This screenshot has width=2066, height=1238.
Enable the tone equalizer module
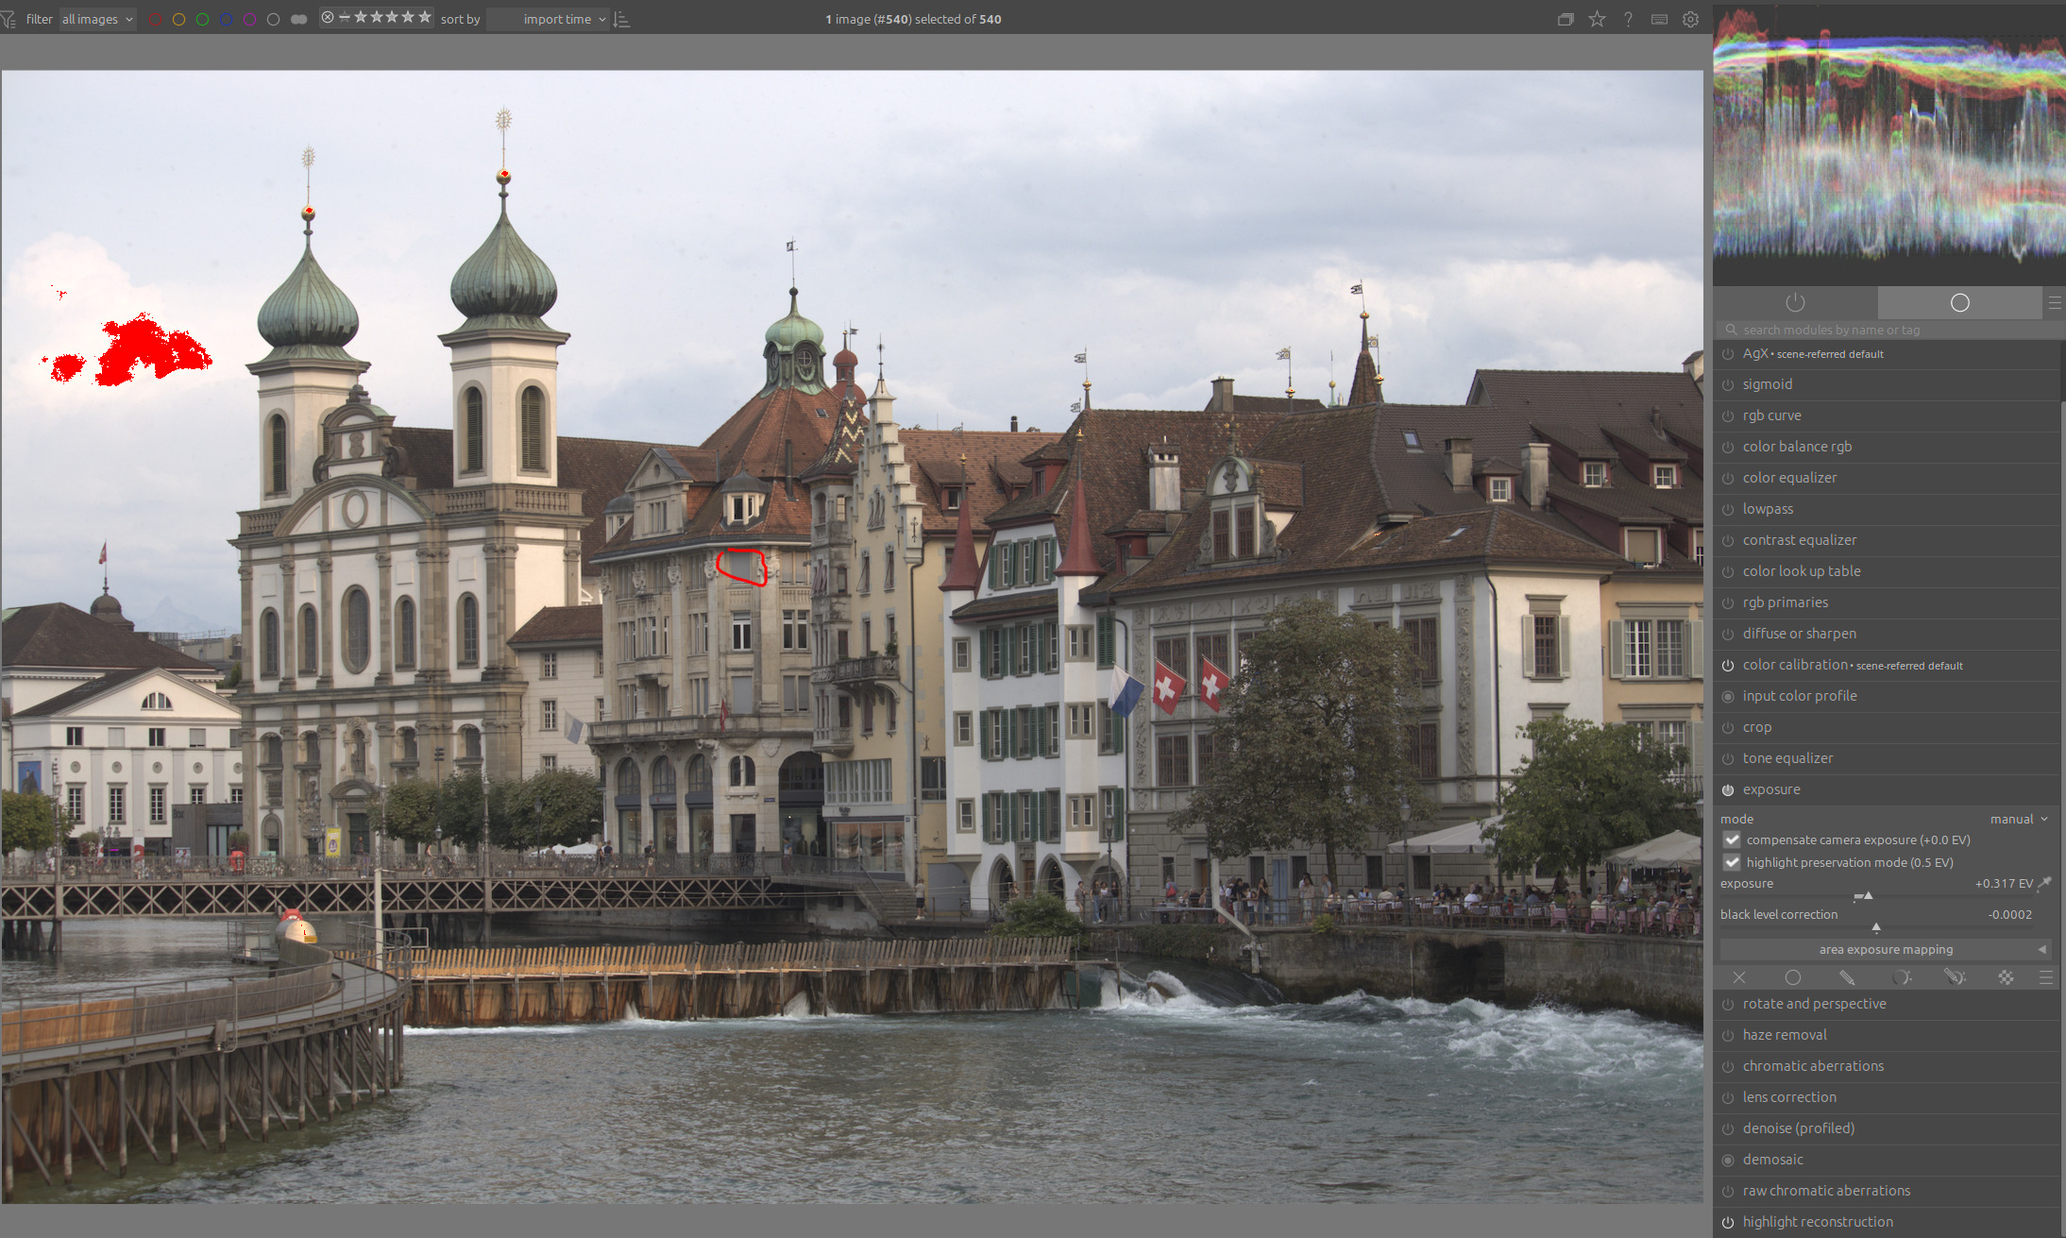point(1728,758)
